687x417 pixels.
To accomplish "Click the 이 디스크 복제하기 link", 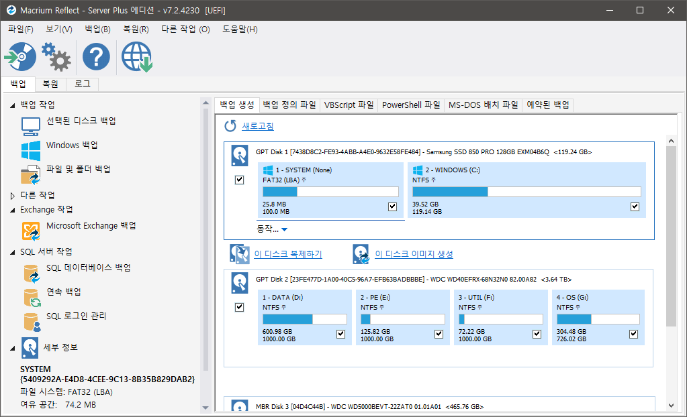I will pos(288,254).
